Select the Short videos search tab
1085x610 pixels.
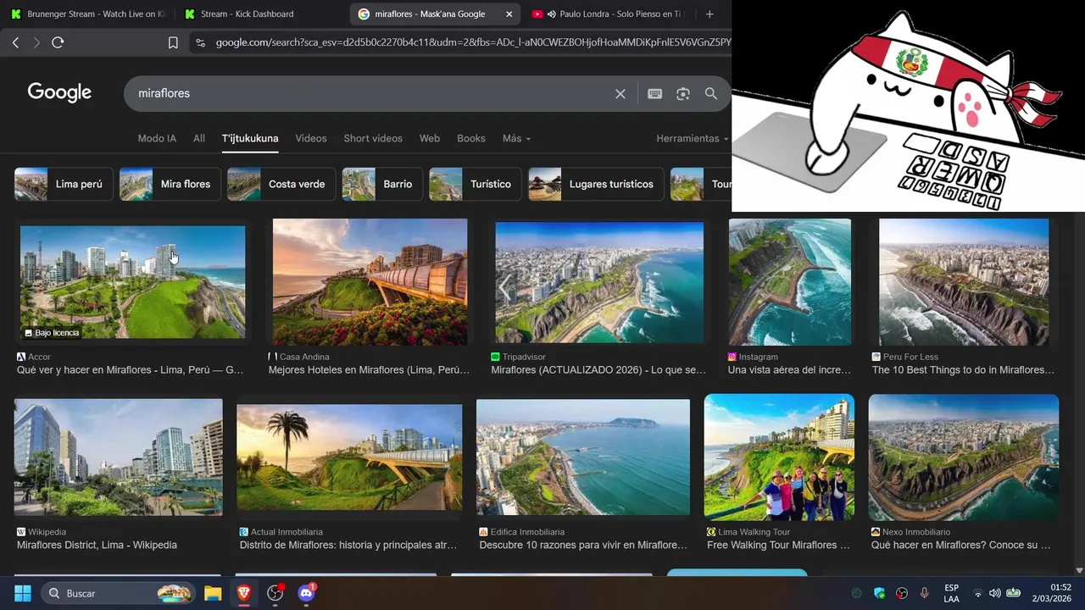pyautogui.click(x=373, y=138)
